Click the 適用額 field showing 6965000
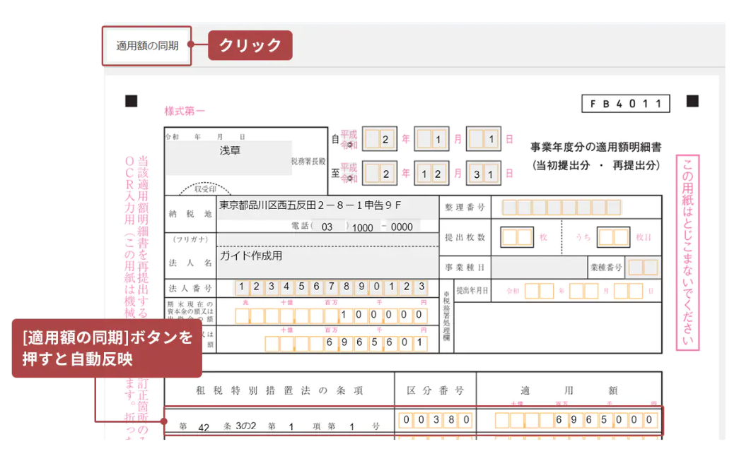This screenshot has width=739, height=456. (x=576, y=420)
